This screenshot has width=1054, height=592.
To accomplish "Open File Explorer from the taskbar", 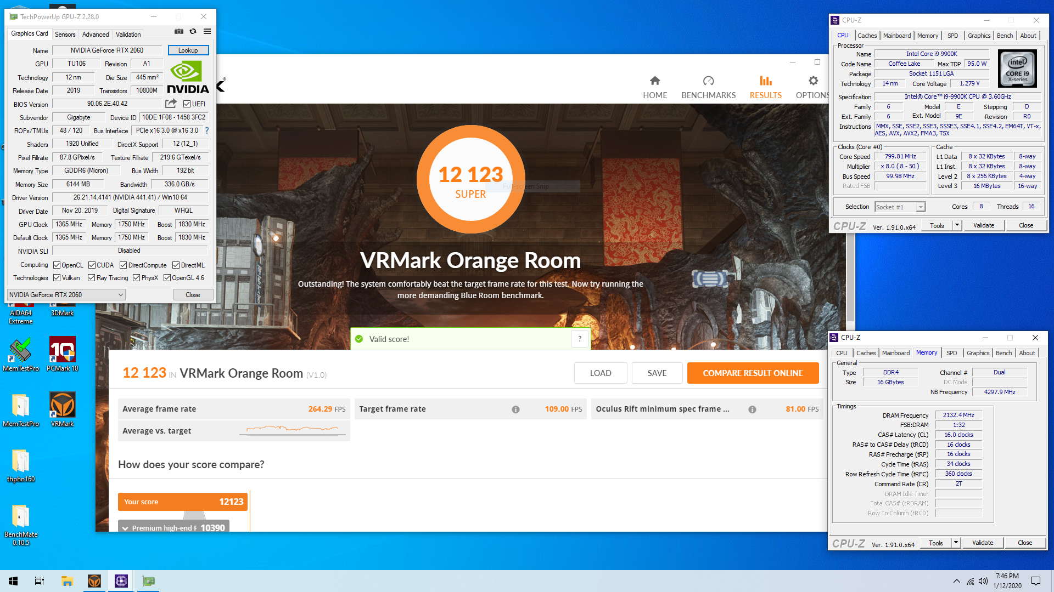I will click(67, 581).
